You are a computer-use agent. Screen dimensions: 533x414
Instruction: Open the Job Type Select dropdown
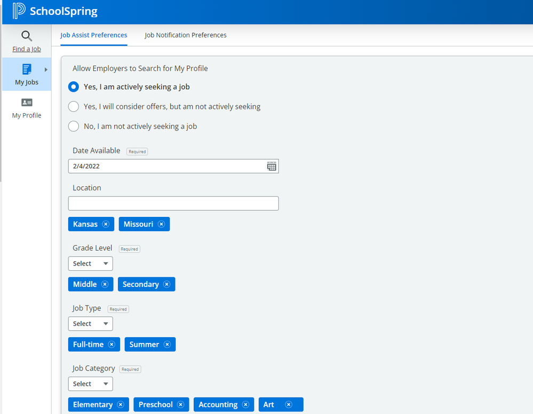click(90, 324)
